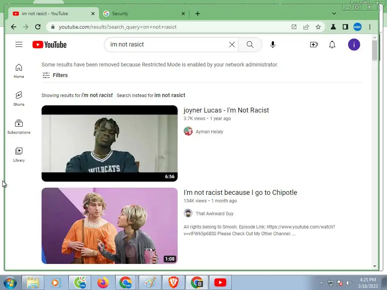The width and height of the screenshot is (387, 290).
Task: Go forward with the browser arrow
Action: pos(26,27)
